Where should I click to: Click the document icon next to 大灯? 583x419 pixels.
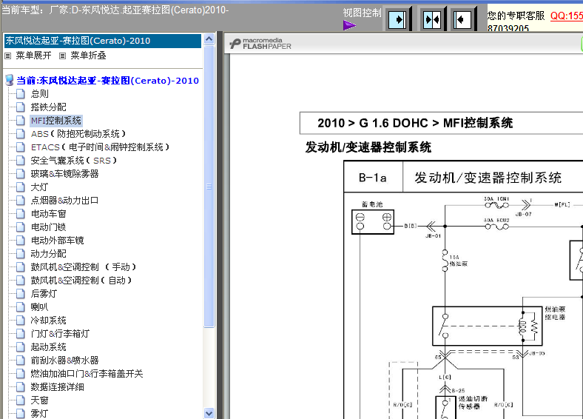pos(21,187)
